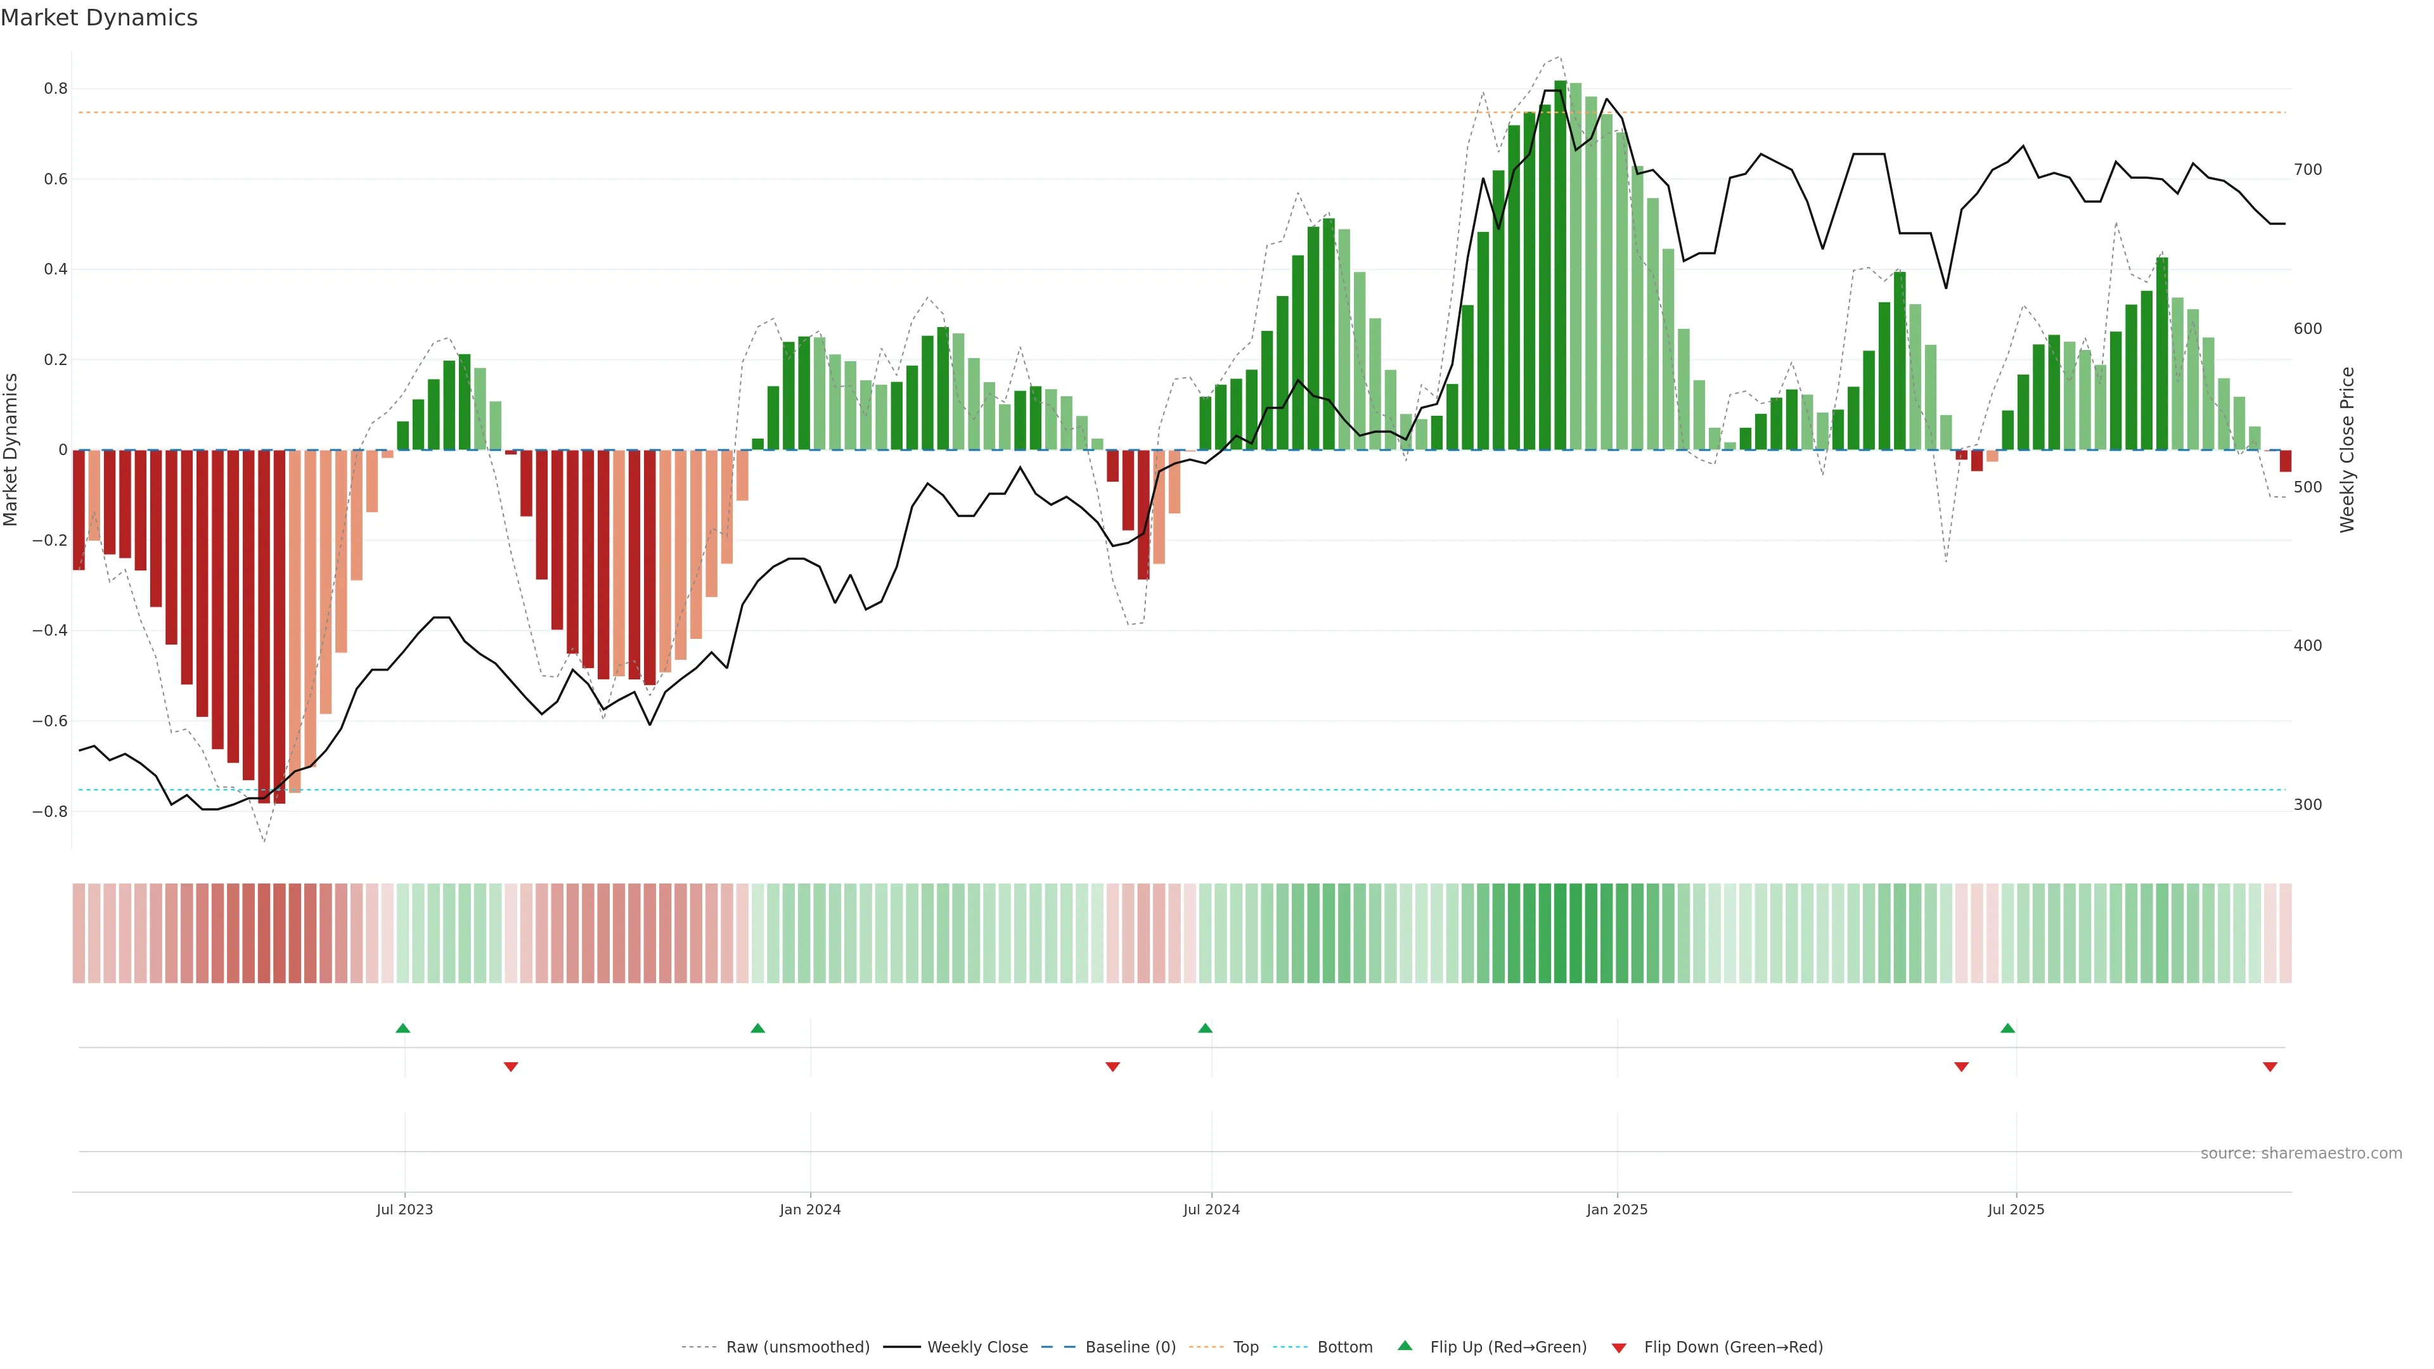This screenshot has width=2434, height=1369.
Task: Click the green flip-up triangle near Jul 2025
Action: pos(2008,1028)
